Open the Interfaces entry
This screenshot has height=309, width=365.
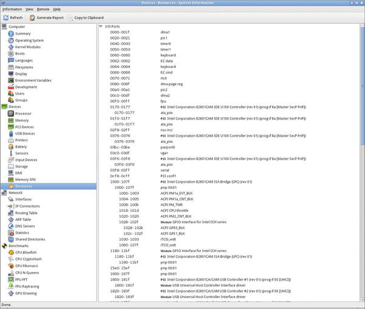click(23, 199)
